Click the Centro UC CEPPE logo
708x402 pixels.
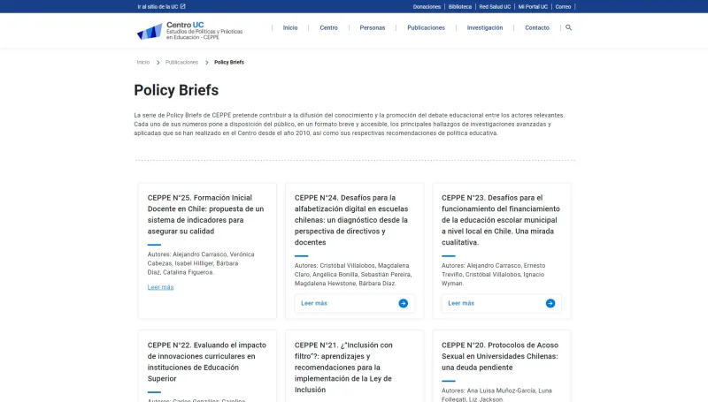click(189, 31)
